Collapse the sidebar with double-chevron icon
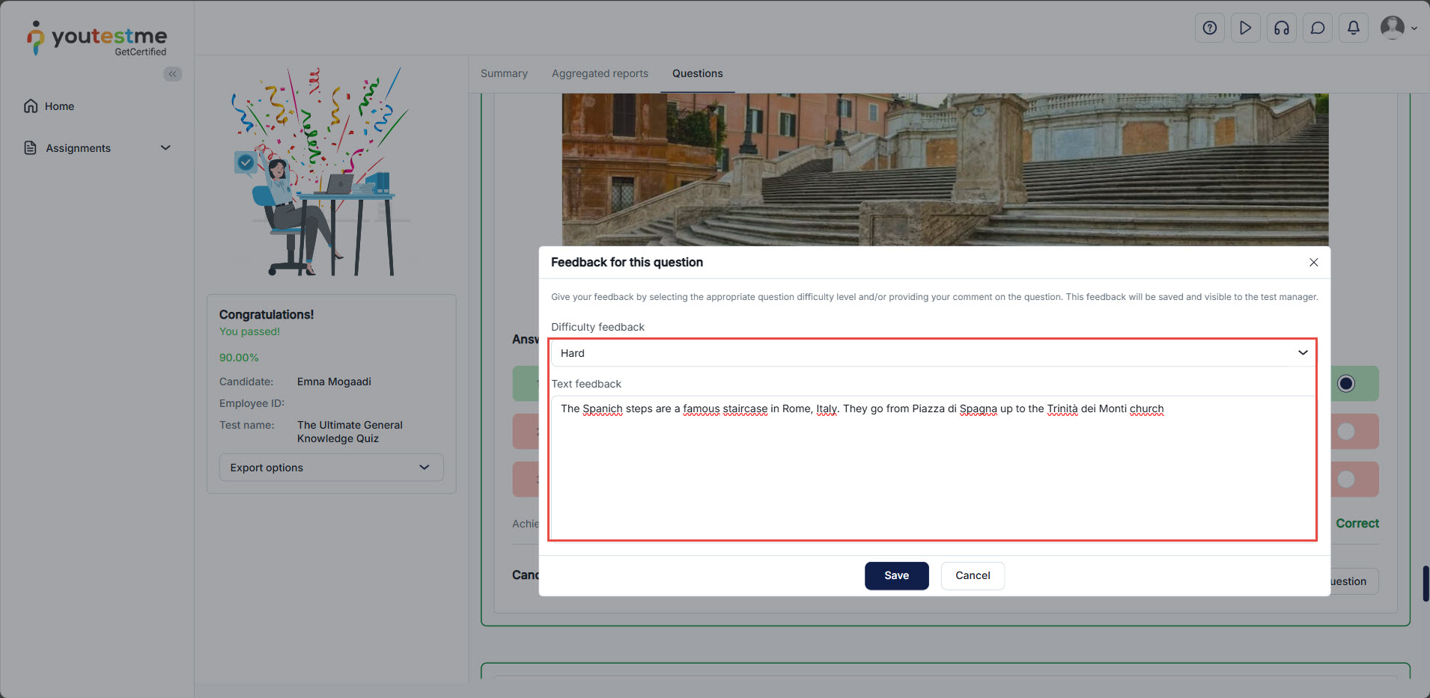Viewport: 1430px width, 698px height. [173, 74]
